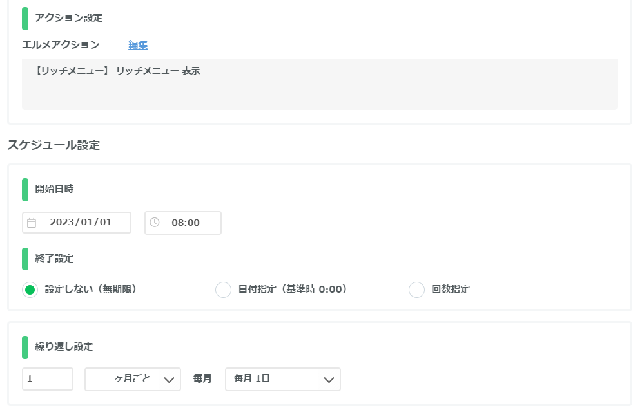Focus the repeat interval number field
The width and height of the screenshot is (642, 415).
coord(48,379)
